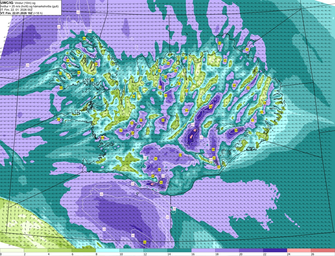The width and height of the screenshot is (335, 256).
Task: Click the 16–18 m/s lavender legend swatch
Action: [203, 250]
